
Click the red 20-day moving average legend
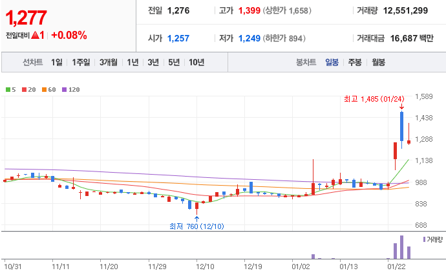[28, 90]
